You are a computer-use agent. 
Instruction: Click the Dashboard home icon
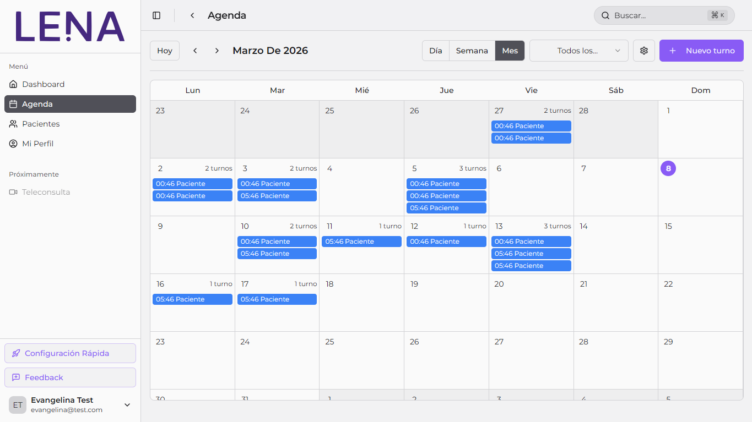(13, 84)
